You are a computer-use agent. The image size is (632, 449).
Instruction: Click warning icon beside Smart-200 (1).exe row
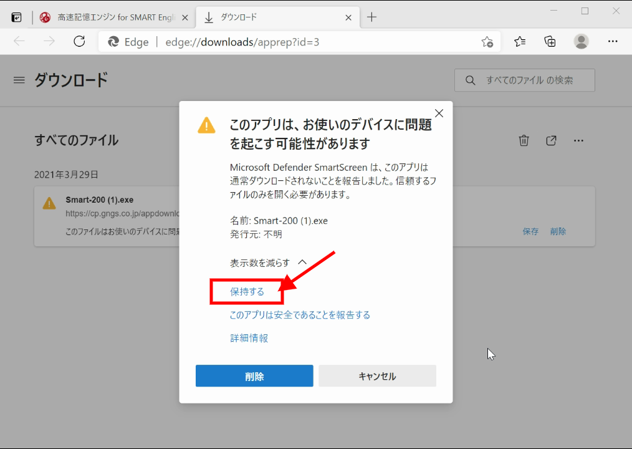point(49,203)
